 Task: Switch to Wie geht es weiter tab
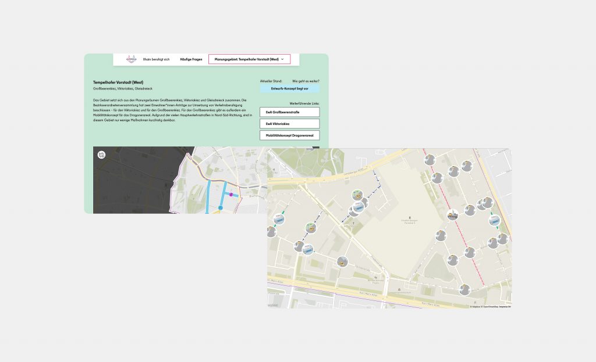click(x=306, y=81)
